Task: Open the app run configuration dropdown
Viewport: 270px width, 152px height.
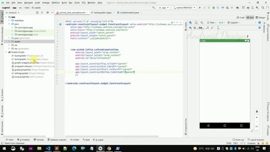Action: coord(164,8)
